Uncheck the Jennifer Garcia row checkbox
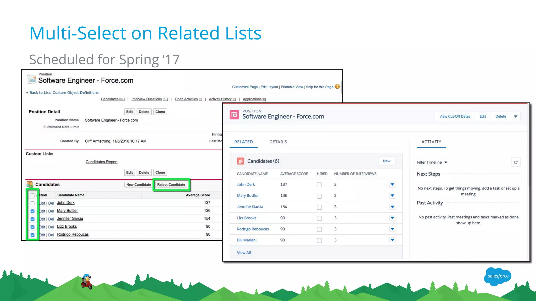The width and height of the screenshot is (536, 301). 32,219
